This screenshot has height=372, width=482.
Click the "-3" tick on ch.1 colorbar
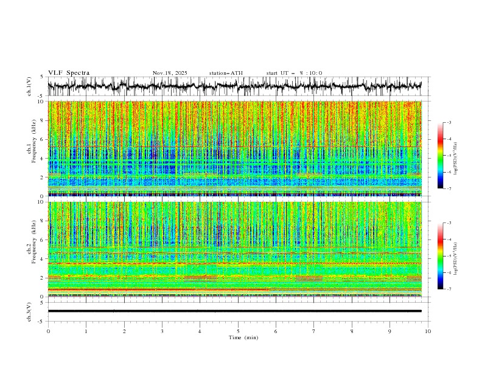(x=449, y=122)
